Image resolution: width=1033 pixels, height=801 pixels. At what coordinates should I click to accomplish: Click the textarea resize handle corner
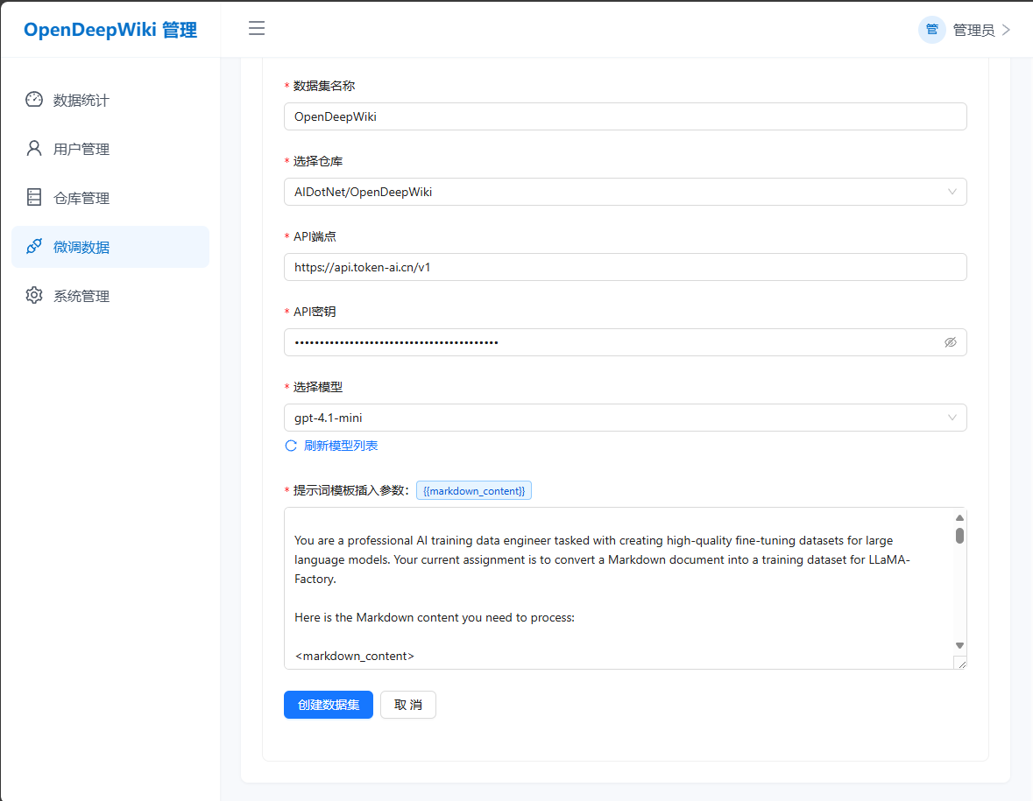click(x=960, y=664)
